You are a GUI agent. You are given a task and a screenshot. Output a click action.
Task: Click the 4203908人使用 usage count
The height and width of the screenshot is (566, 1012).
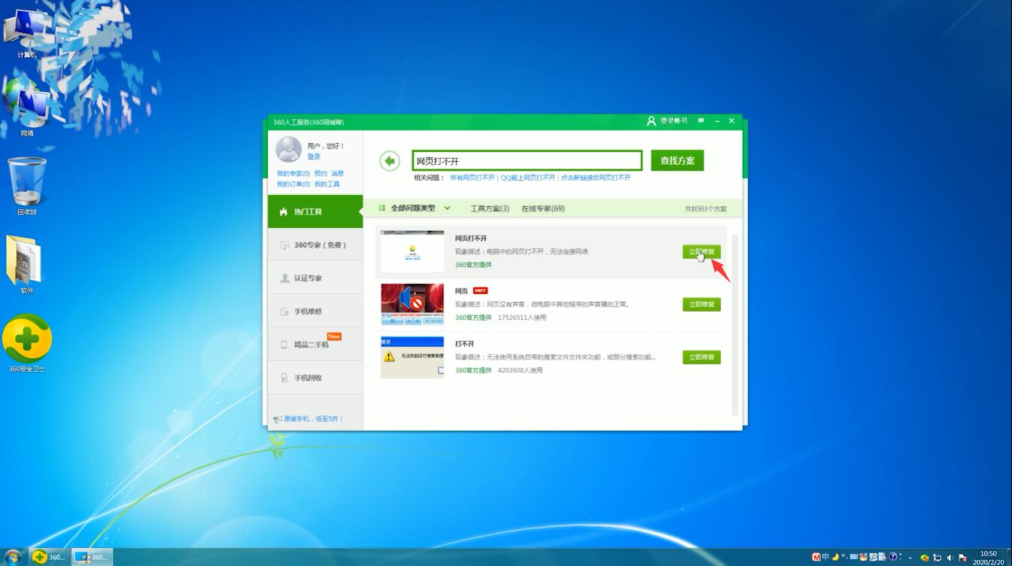click(520, 370)
